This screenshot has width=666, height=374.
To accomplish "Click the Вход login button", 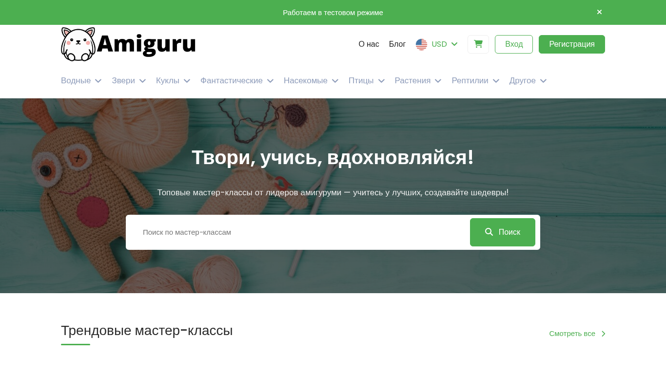I will click(x=514, y=44).
